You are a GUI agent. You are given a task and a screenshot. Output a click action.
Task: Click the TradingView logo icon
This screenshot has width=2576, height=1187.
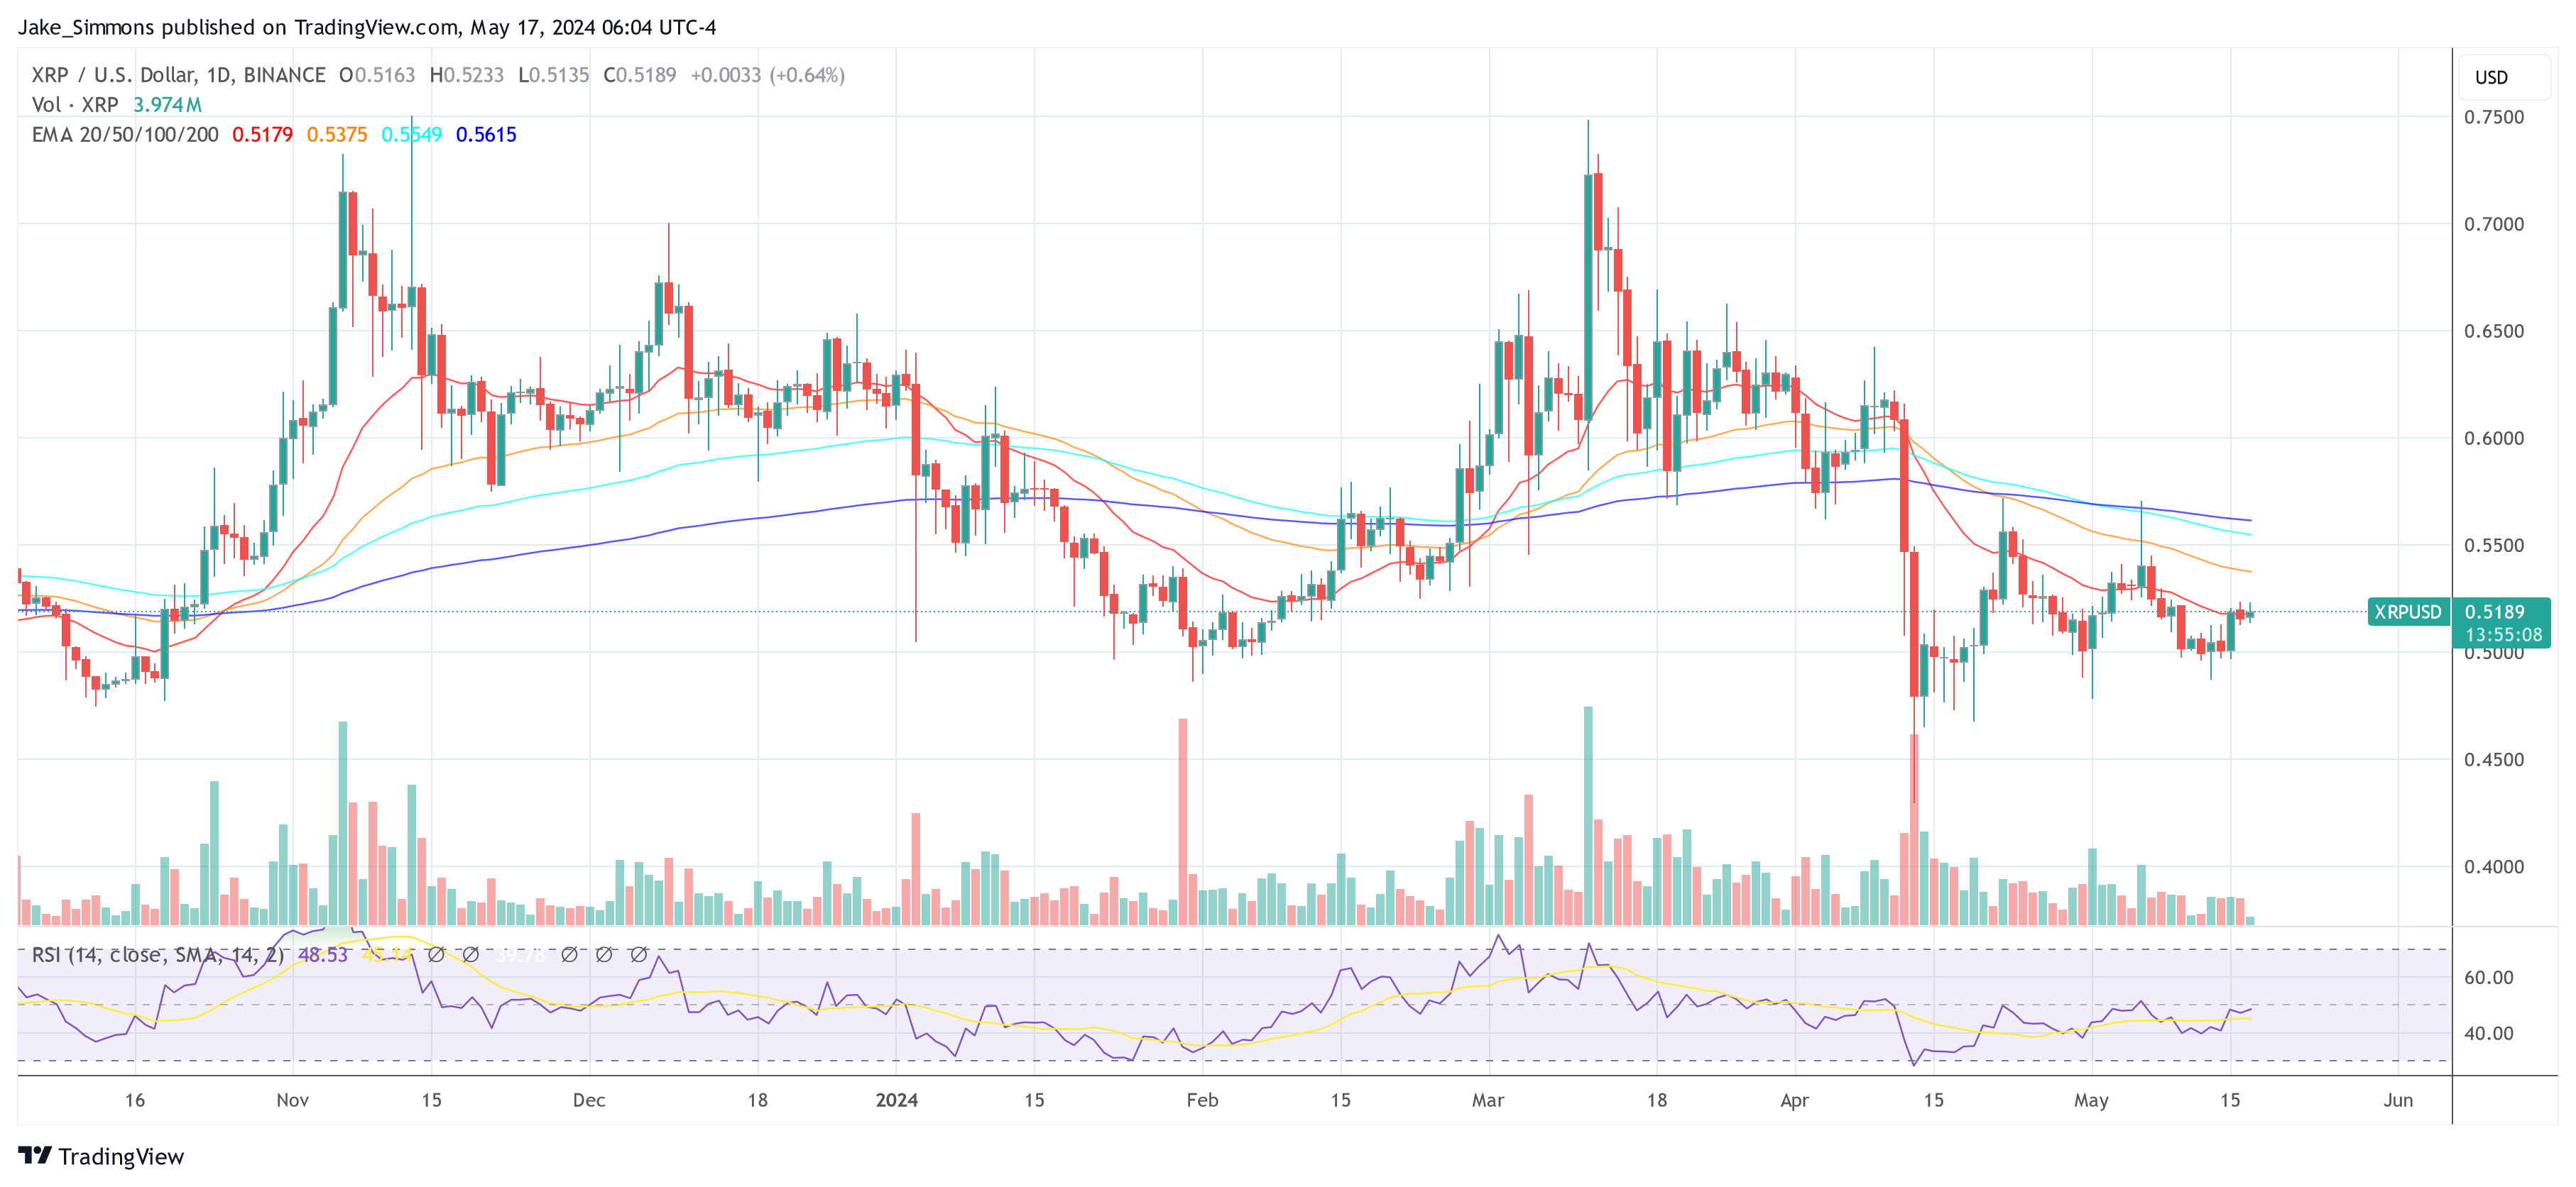pos(35,1155)
